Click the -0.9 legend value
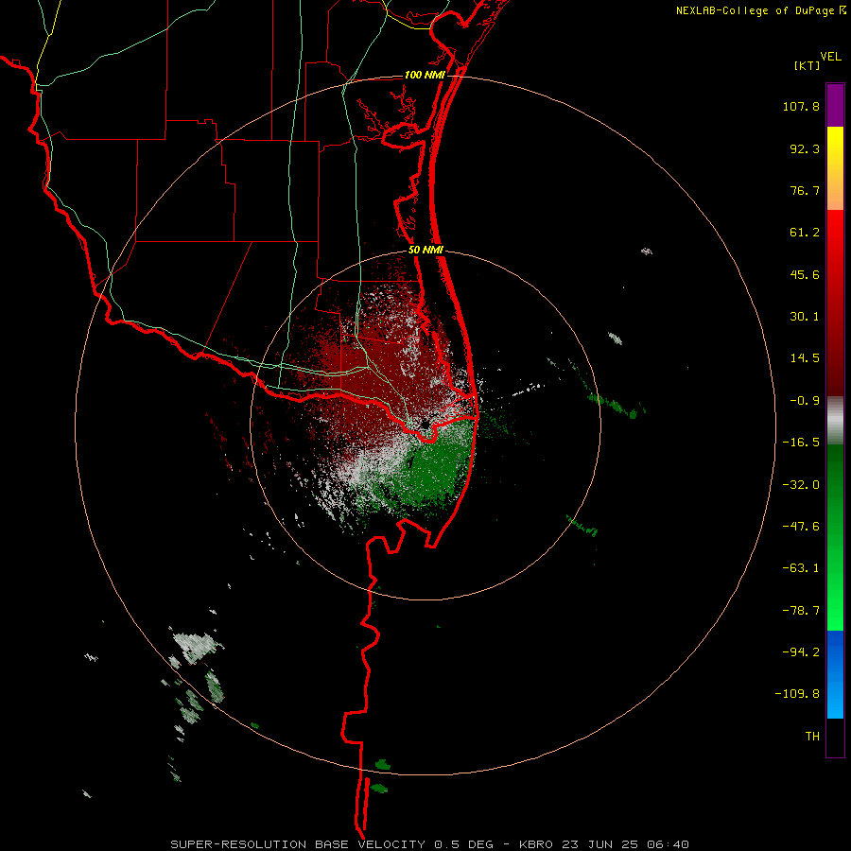The width and height of the screenshot is (851, 851). point(805,401)
